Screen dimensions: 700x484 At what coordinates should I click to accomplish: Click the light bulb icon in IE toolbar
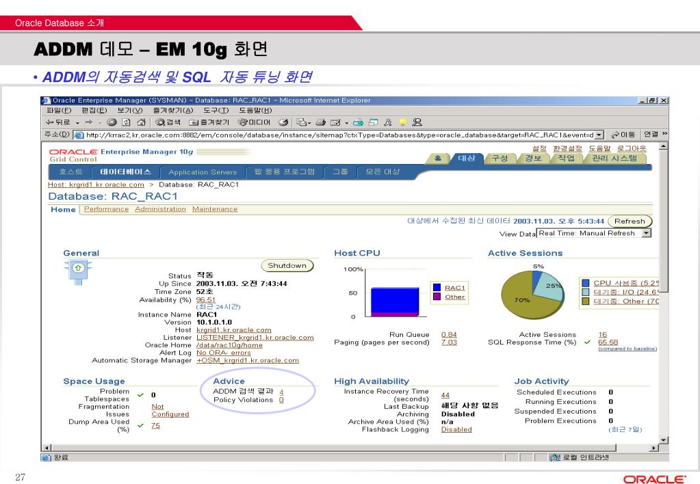point(402,122)
